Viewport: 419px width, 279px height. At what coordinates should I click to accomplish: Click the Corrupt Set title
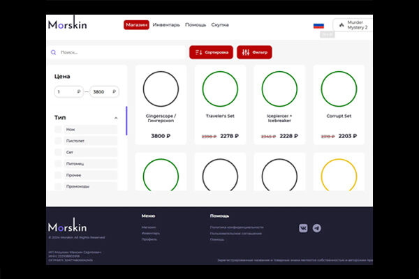click(x=339, y=116)
